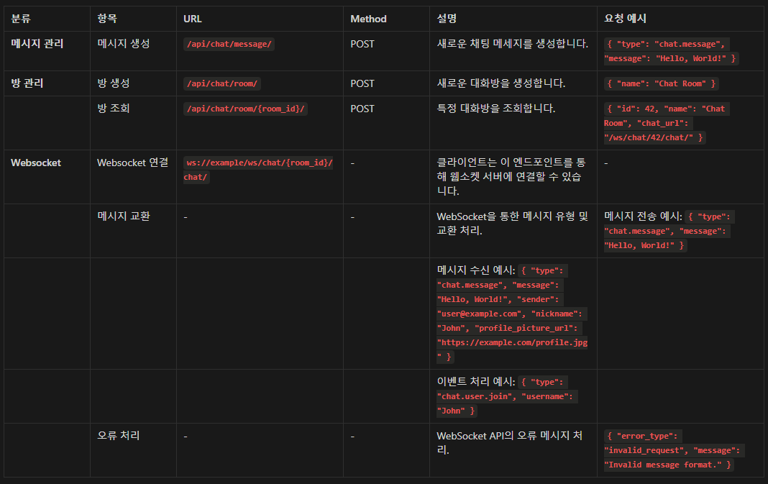
Task: Click '새로운 채팅 메세지를 생성합니다.' description
Action: pyautogui.click(x=512, y=44)
